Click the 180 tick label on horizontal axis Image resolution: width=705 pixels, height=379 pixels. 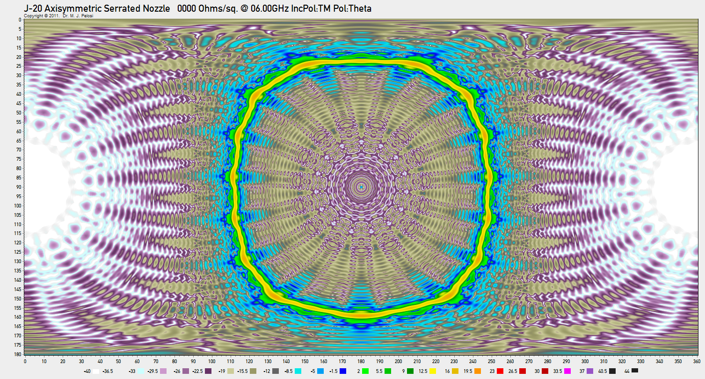pyautogui.click(x=361, y=361)
